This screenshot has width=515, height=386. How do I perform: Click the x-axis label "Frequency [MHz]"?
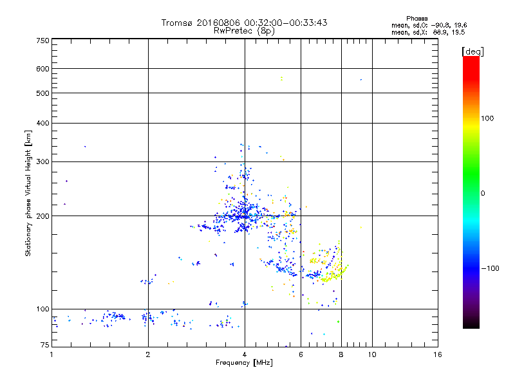(x=244, y=363)
